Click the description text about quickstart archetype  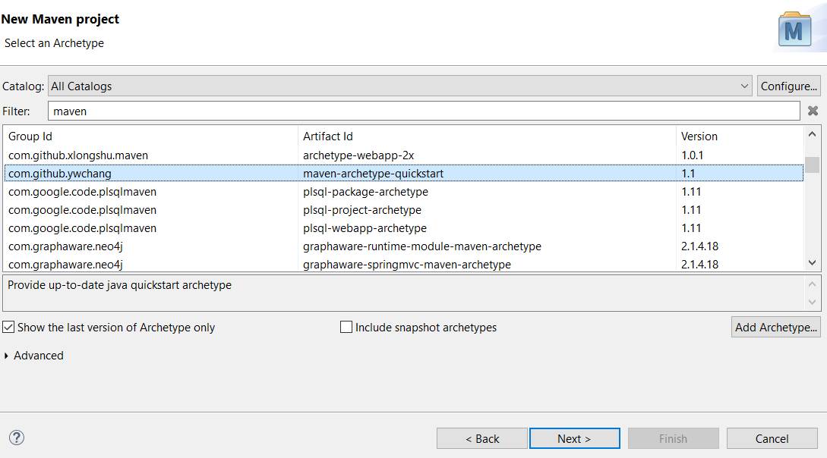(x=119, y=285)
